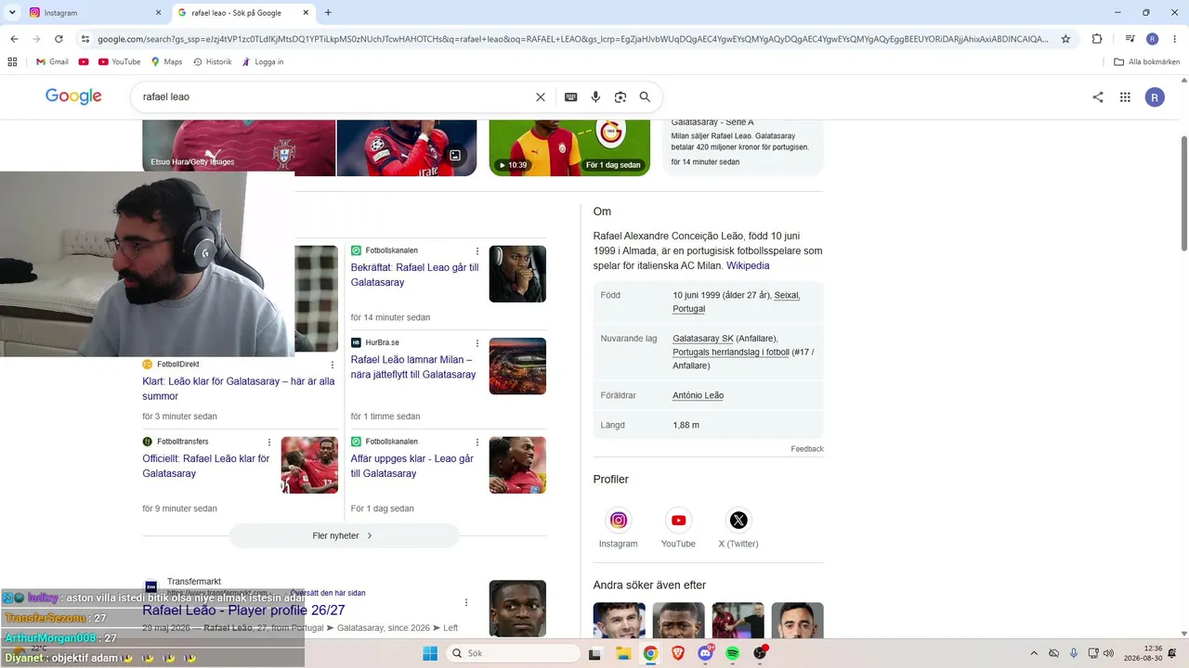This screenshot has width=1189, height=668.
Task: Play the 10:39 Galatasaray video thumbnail
Action: point(569,148)
